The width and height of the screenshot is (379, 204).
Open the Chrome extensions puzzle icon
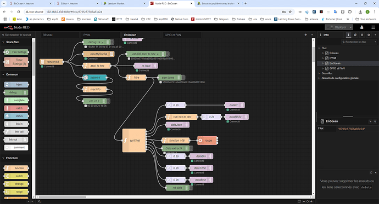350,12
